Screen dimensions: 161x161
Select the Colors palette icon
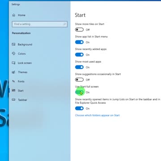(13, 54)
